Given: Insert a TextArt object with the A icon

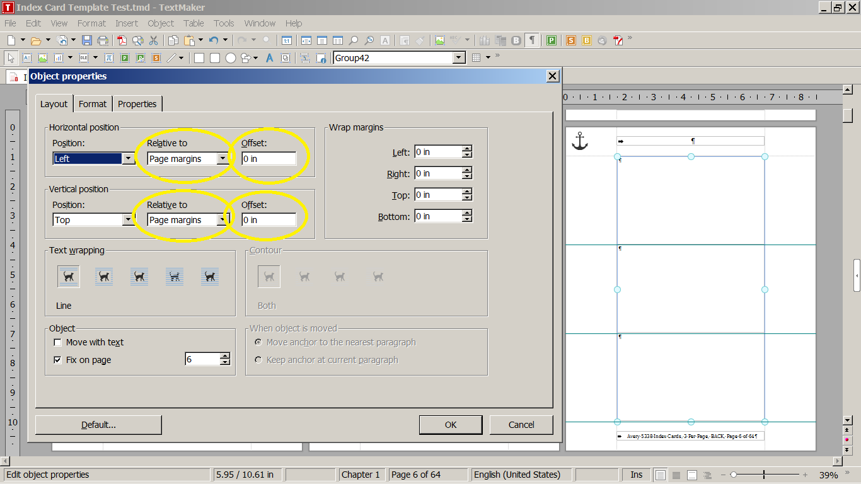Looking at the screenshot, I should click(269, 58).
